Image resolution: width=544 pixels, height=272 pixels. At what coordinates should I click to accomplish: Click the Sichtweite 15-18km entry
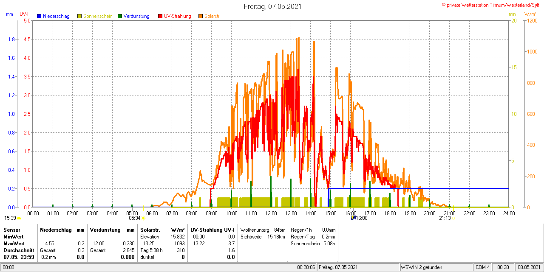click(x=263, y=236)
